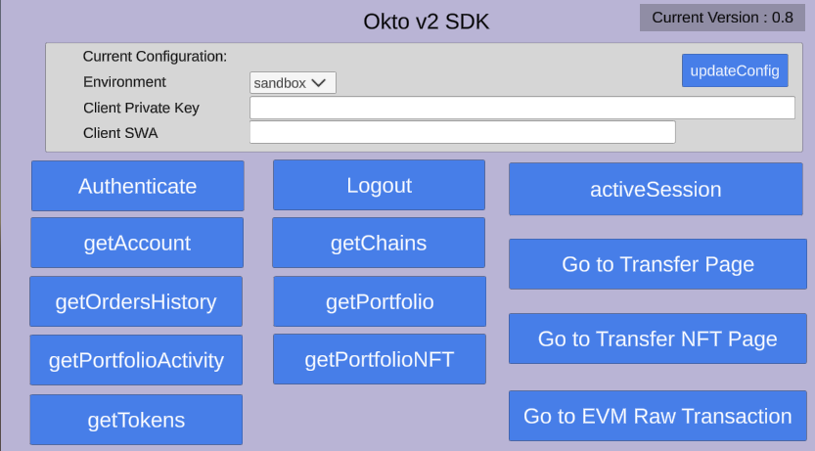
Task: Click the getPortfolio button
Action: click(x=380, y=301)
